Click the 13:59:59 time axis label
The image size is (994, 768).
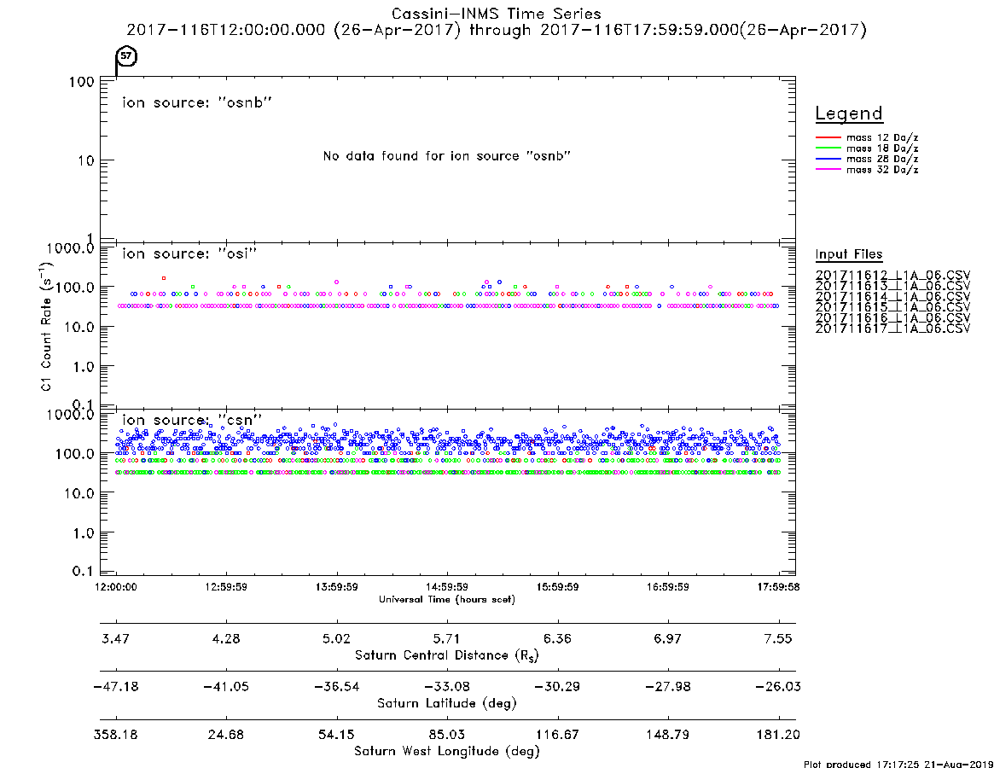click(x=337, y=587)
